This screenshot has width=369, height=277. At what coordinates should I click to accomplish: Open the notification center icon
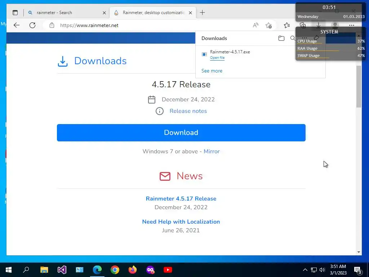pyautogui.click(x=358, y=270)
